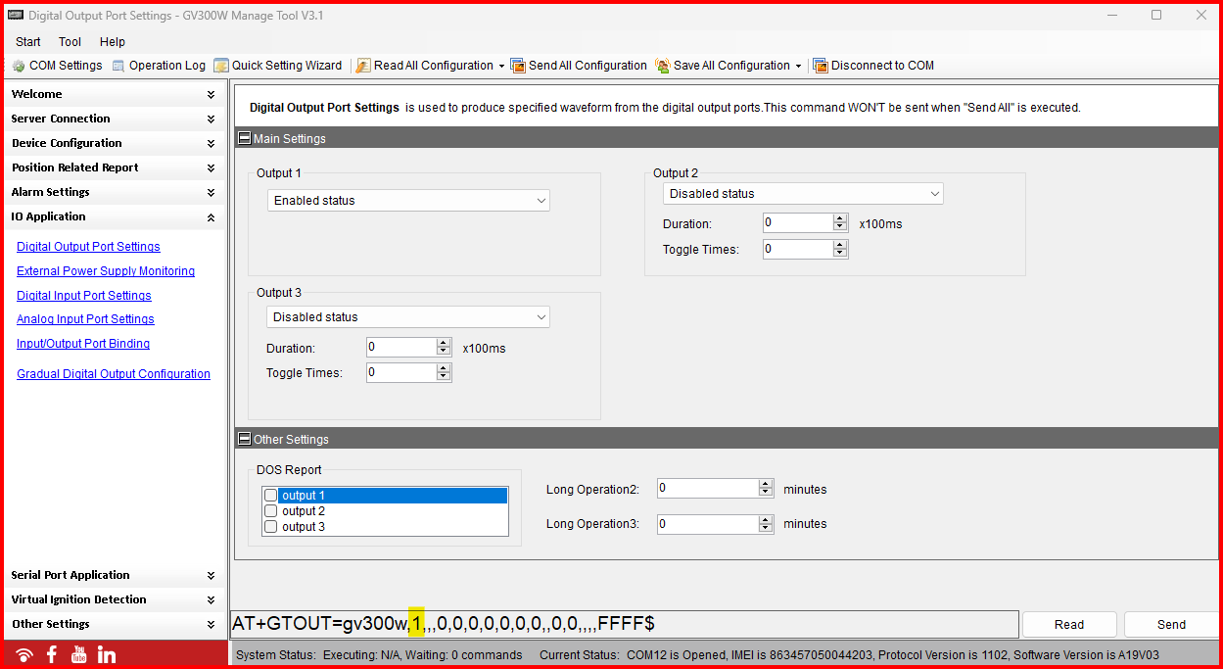Screen dimensions: 1223x669
Task: Click the Output 2 Duration input field
Action: [x=797, y=223]
